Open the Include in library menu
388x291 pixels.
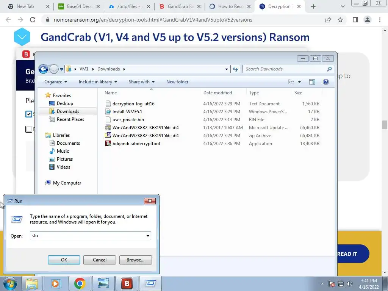pos(98,82)
